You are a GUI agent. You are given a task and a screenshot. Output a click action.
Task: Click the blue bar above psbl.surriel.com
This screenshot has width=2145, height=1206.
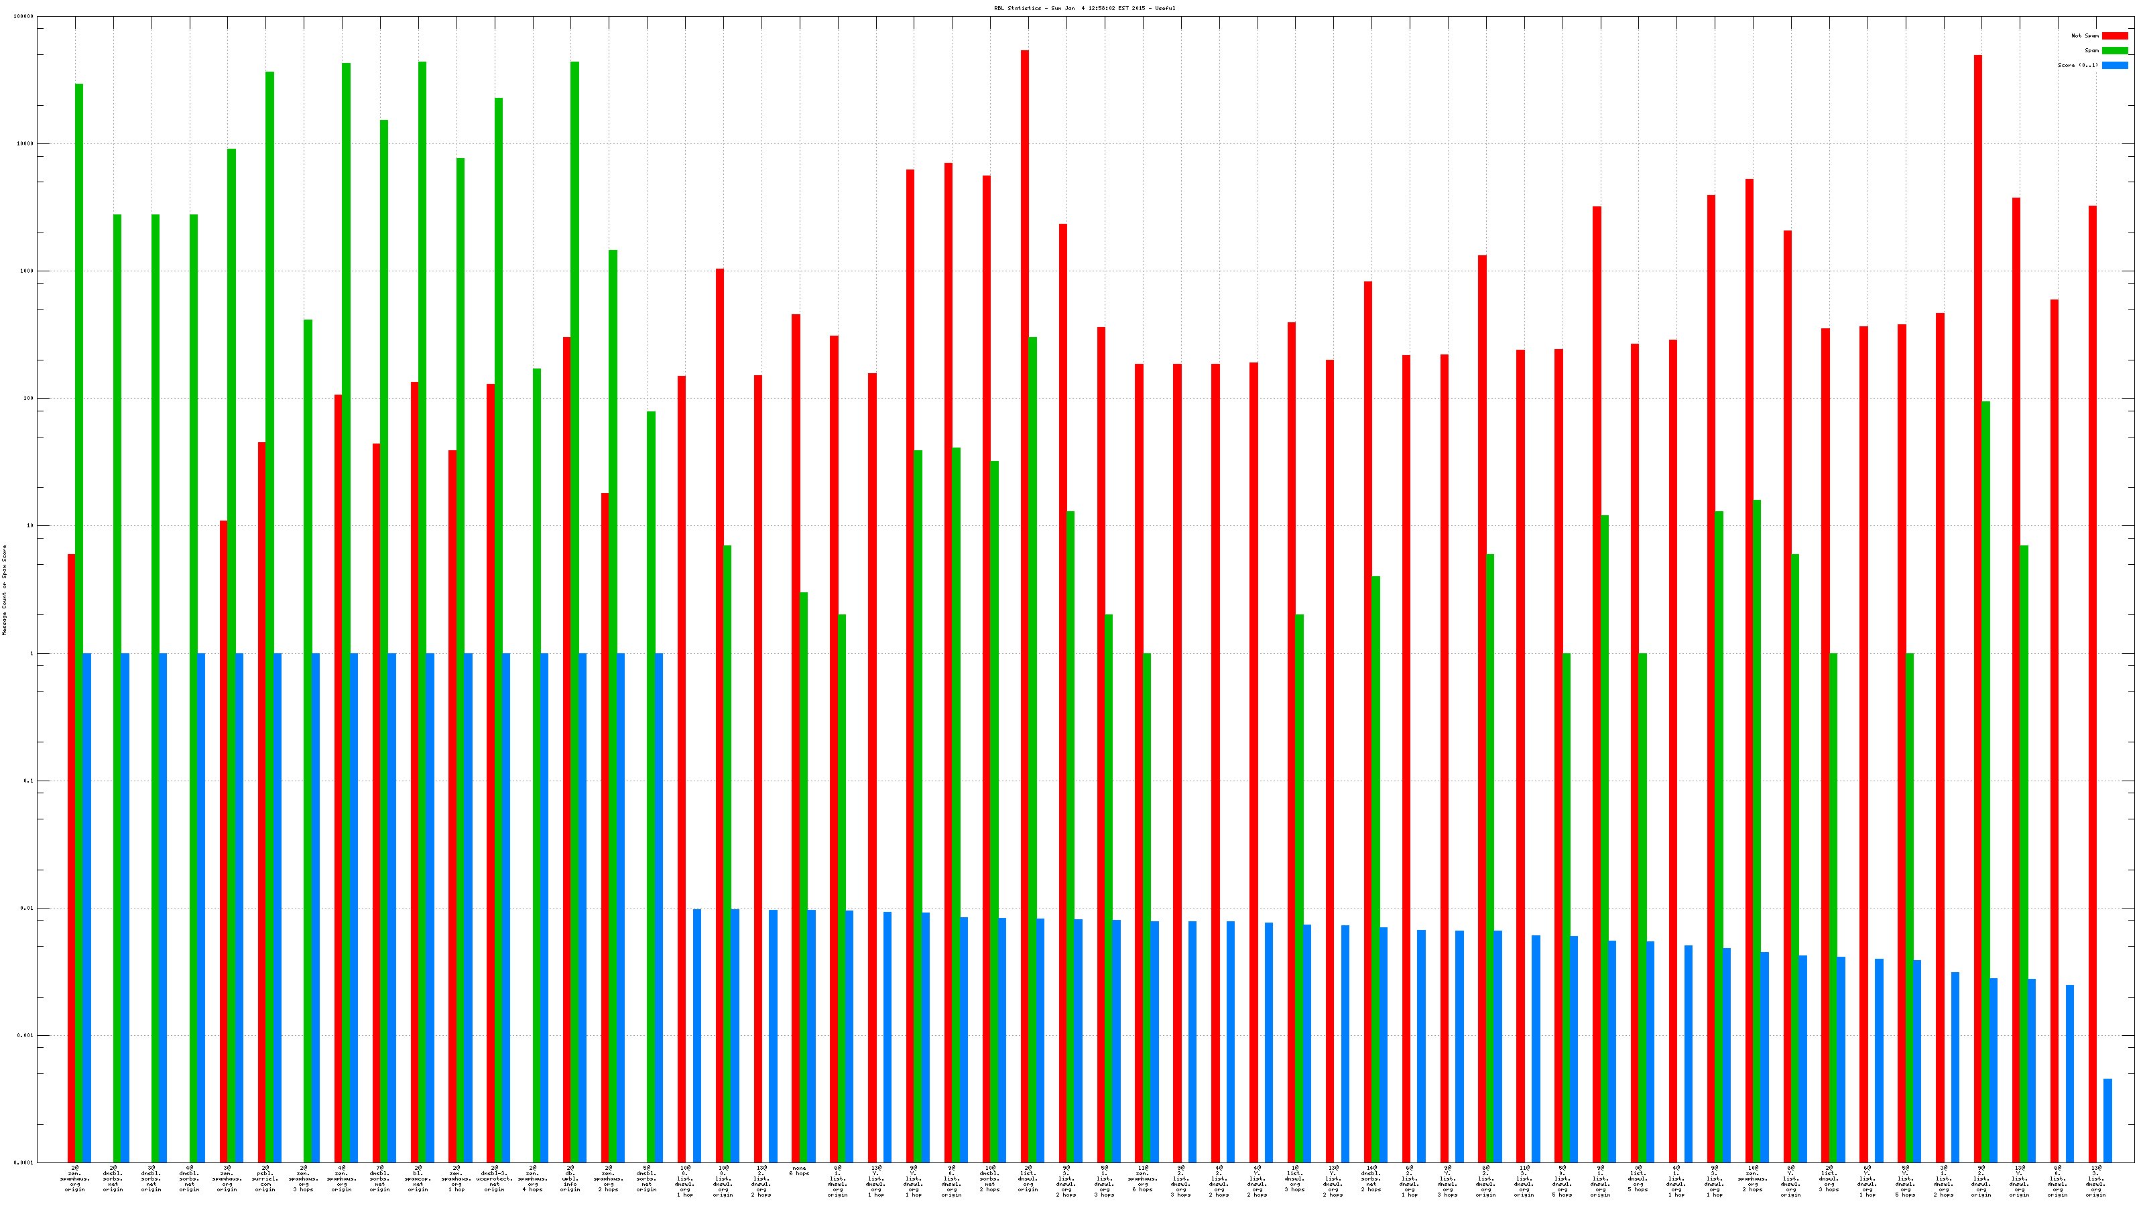[278, 907]
